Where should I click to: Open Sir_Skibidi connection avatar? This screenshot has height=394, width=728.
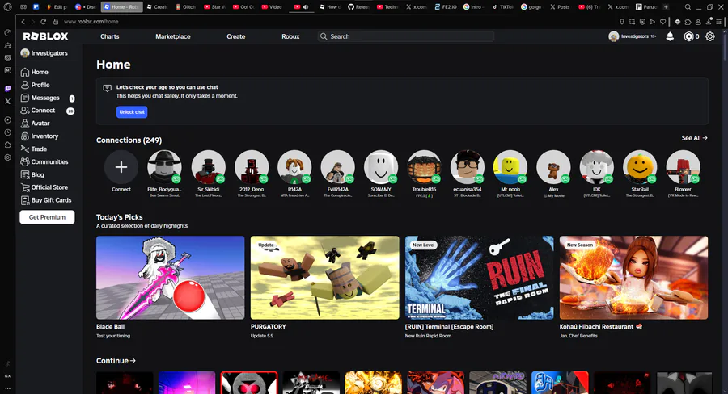[x=208, y=167]
